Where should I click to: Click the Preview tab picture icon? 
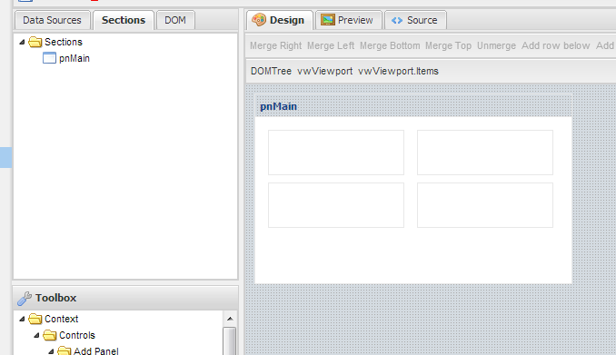(x=328, y=20)
